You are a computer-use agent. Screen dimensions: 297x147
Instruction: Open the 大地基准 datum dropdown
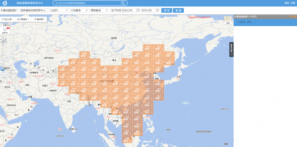click(79, 10)
